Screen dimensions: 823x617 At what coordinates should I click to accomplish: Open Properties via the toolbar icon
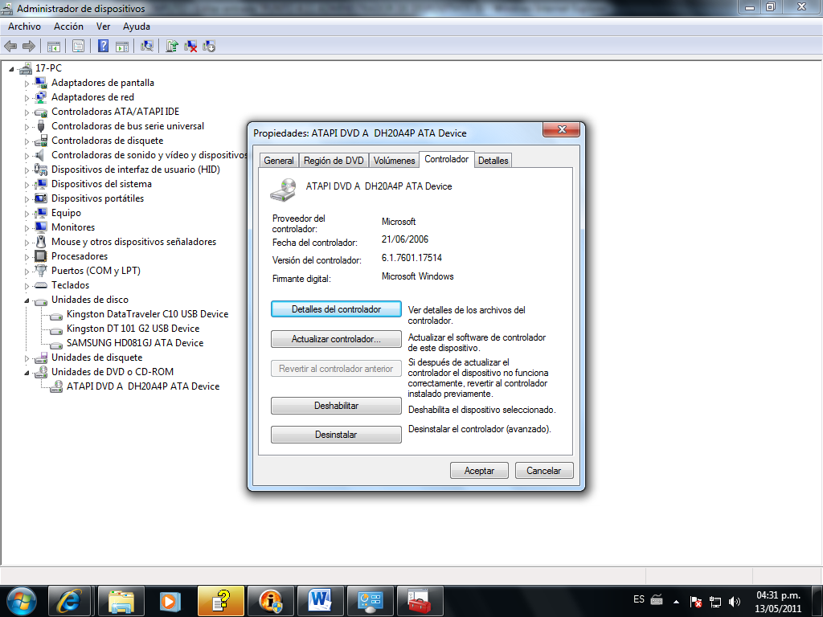tap(78, 46)
